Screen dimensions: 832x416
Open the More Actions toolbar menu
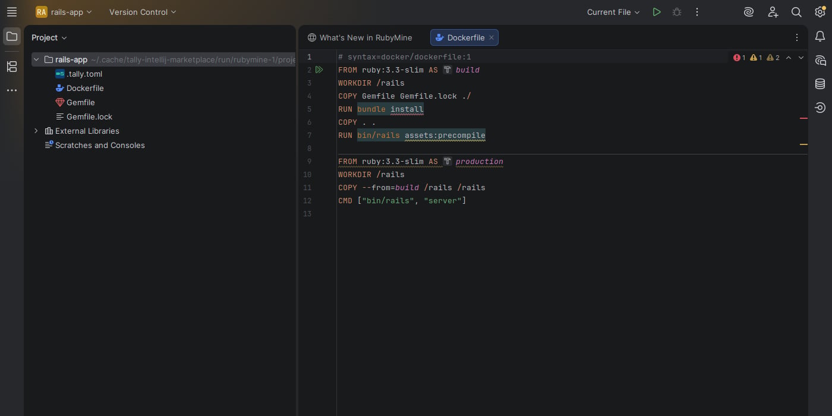[x=697, y=12]
